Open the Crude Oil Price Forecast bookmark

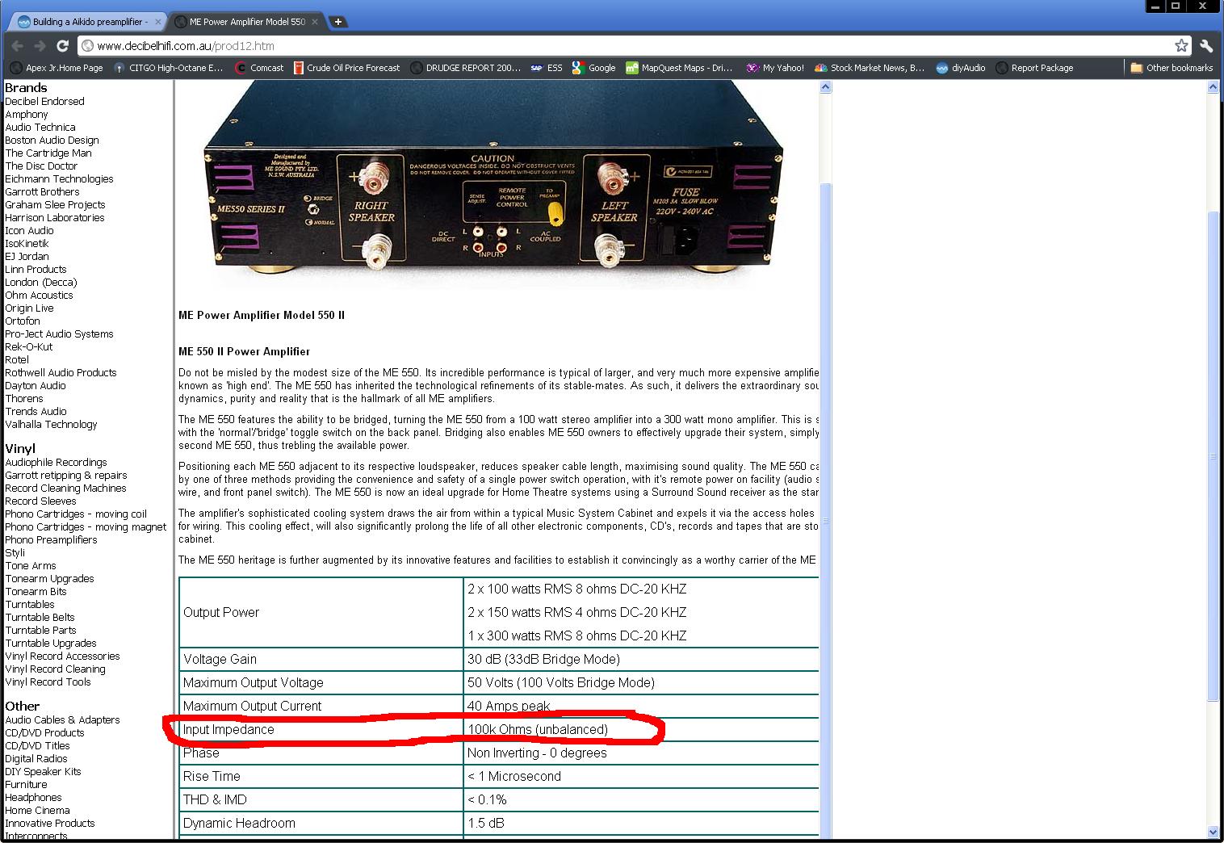tap(346, 68)
